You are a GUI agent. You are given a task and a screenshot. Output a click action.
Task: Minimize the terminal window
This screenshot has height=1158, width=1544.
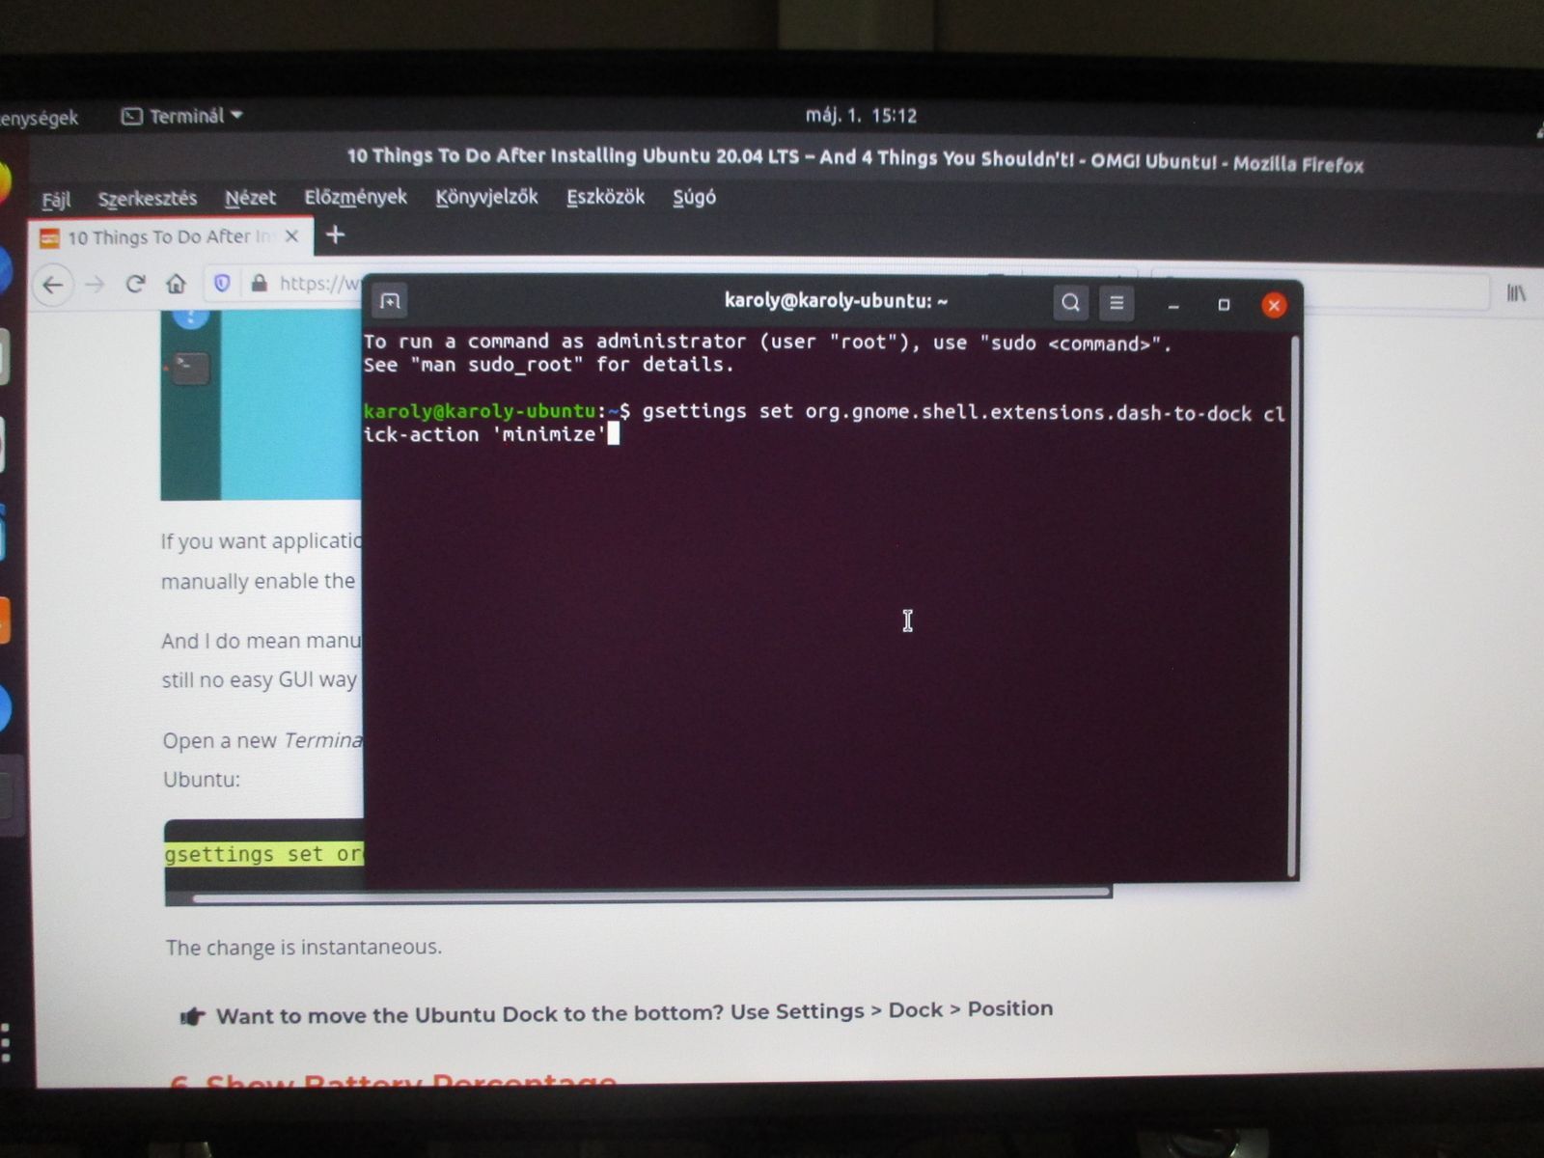tap(1173, 305)
